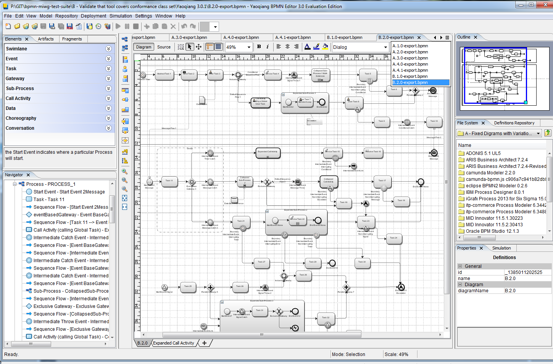
Task: Click the bold formatting button
Action: (259, 47)
